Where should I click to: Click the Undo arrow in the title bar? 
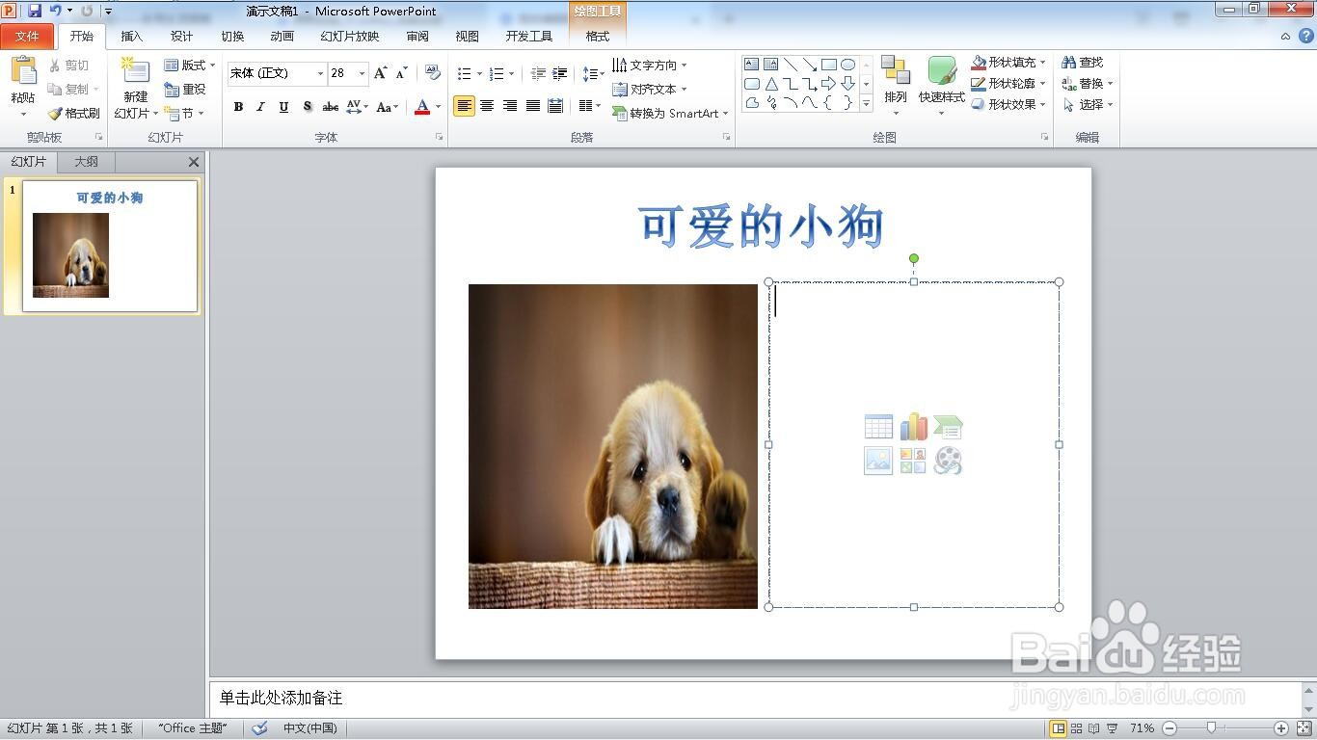pyautogui.click(x=55, y=11)
